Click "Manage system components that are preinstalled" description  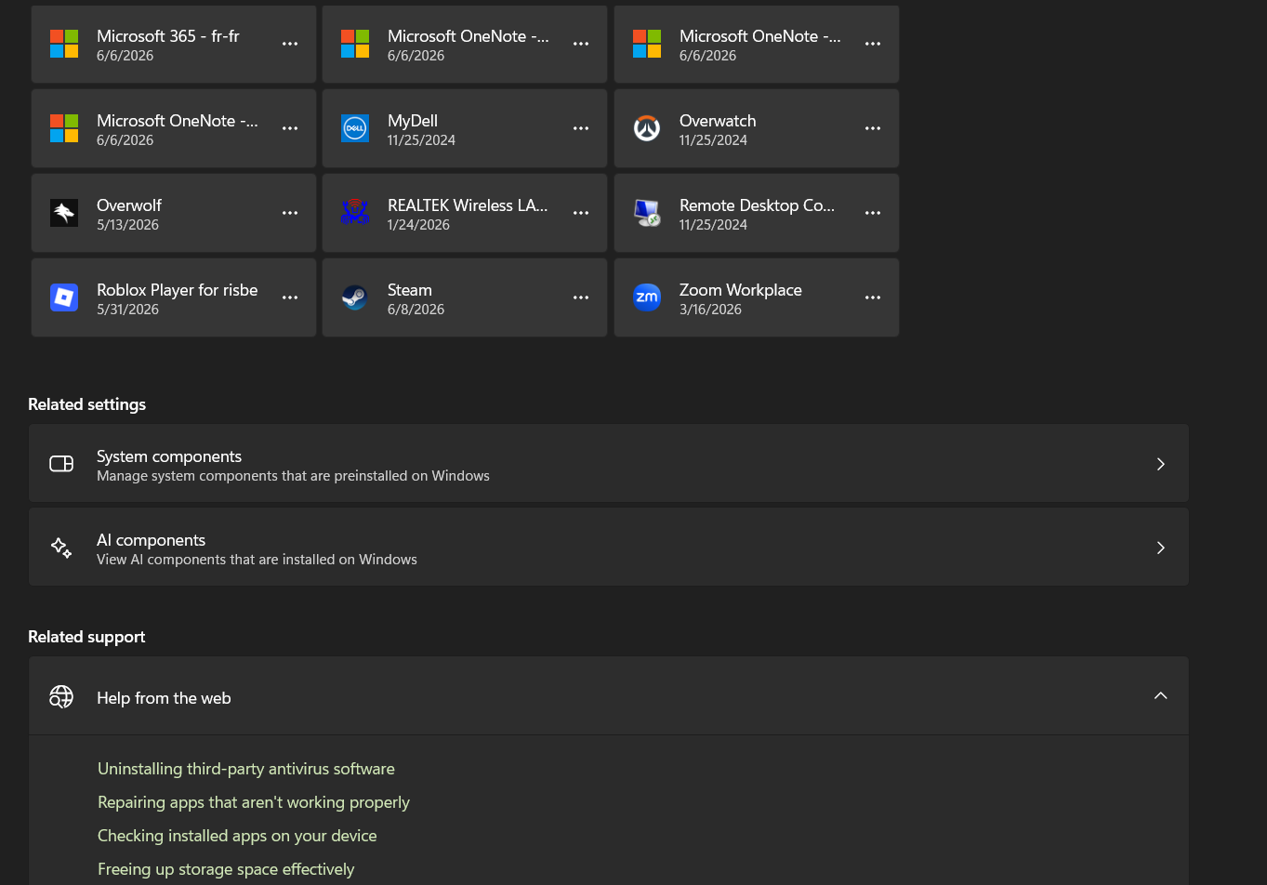click(293, 476)
